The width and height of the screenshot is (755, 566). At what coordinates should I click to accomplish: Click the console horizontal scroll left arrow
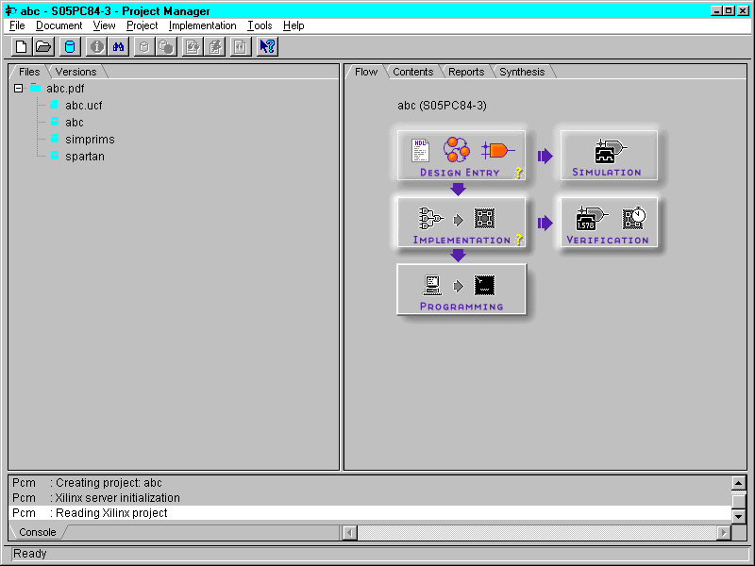click(349, 532)
